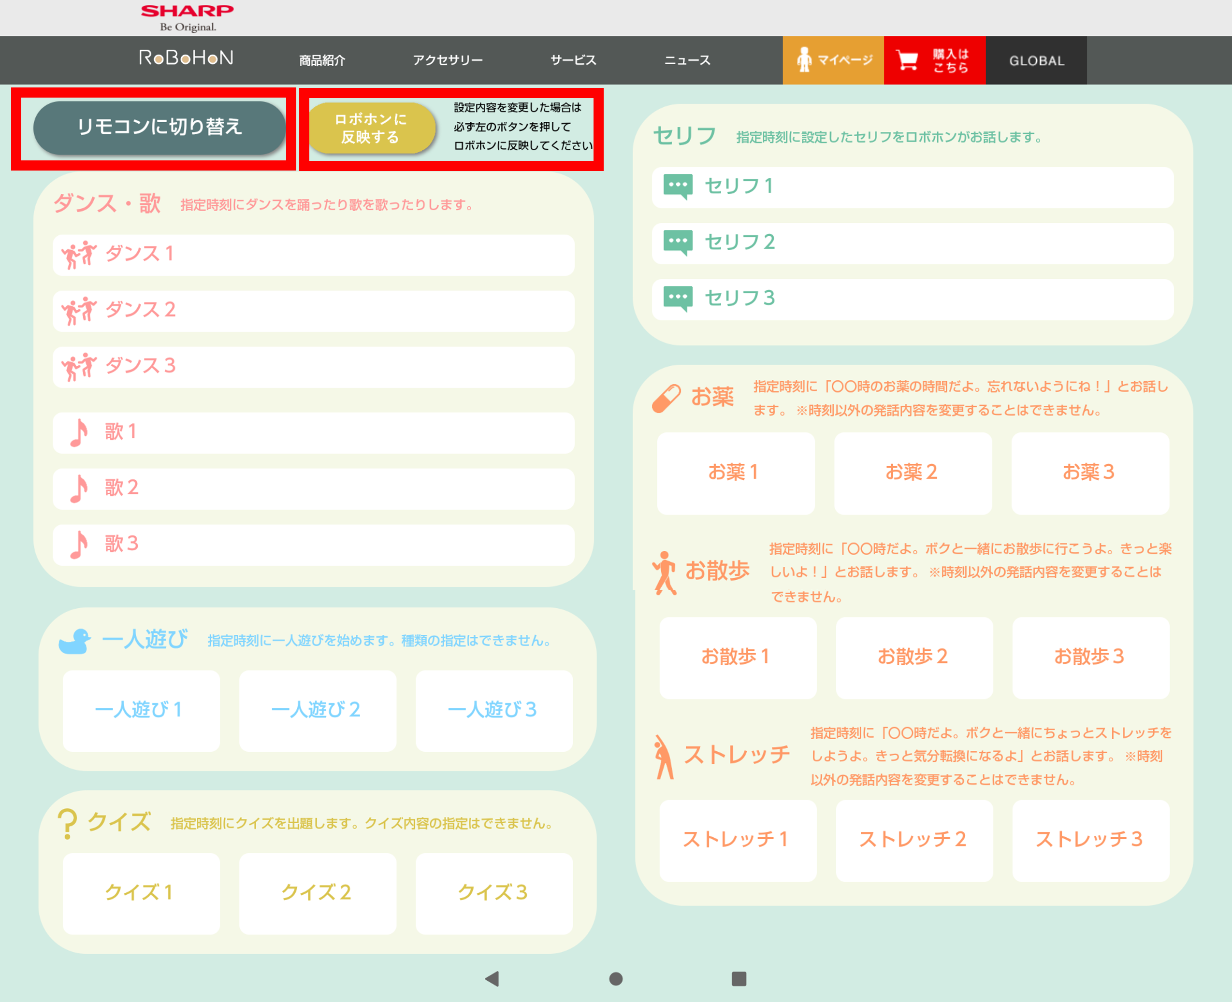1232x1002 pixels.
Task: Click the SHARP Be Original logo
Action: 187,18
